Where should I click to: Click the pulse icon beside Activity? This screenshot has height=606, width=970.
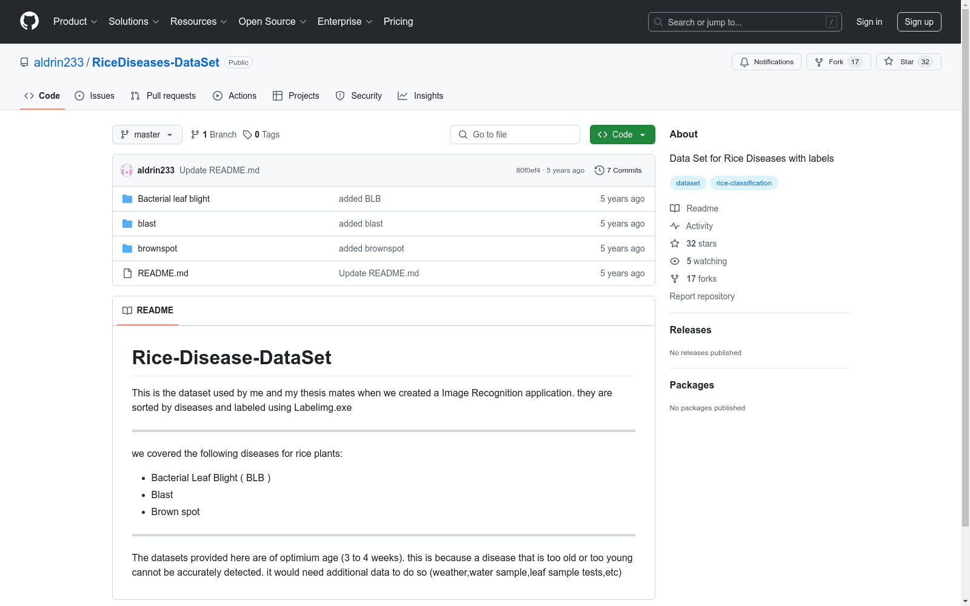point(675,226)
